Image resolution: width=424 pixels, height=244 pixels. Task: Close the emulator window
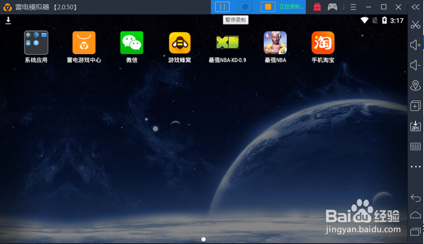(398, 7)
